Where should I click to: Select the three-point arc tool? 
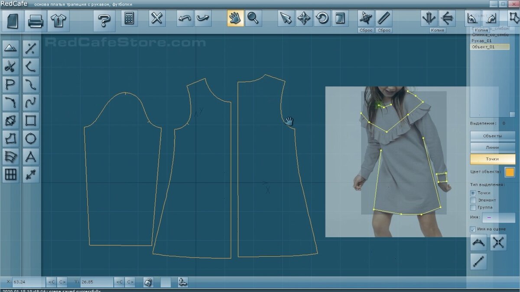(x=30, y=67)
